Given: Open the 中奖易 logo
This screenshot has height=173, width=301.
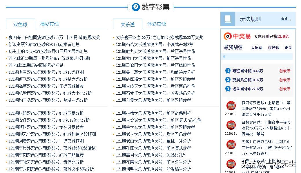Looking at the screenshot, I should click(237, 36).
